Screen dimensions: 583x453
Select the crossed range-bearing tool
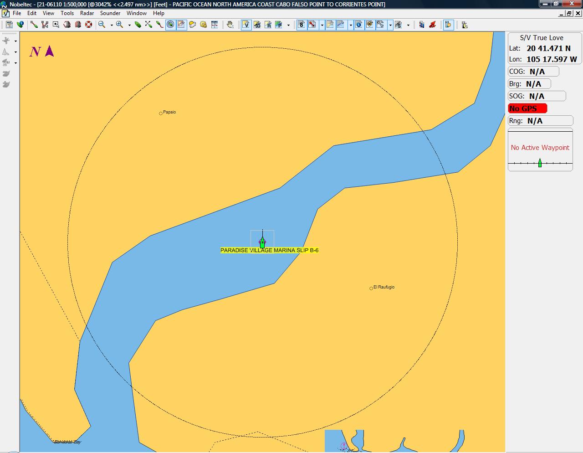(x=148, y=25)
